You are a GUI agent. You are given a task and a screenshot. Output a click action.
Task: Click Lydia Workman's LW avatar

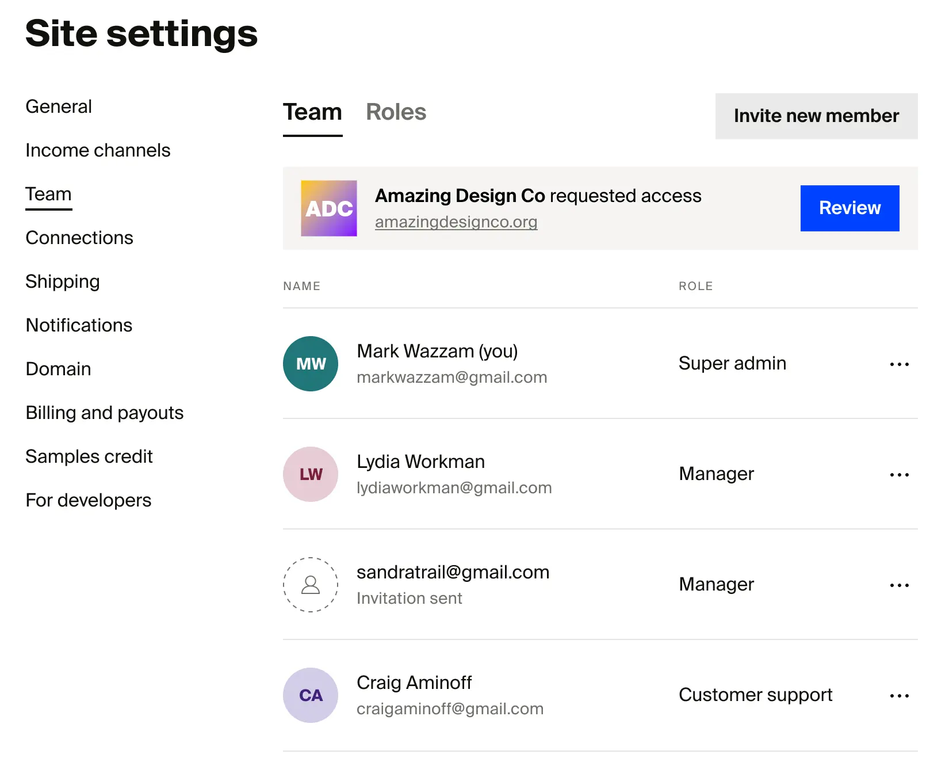coord(310,474)
